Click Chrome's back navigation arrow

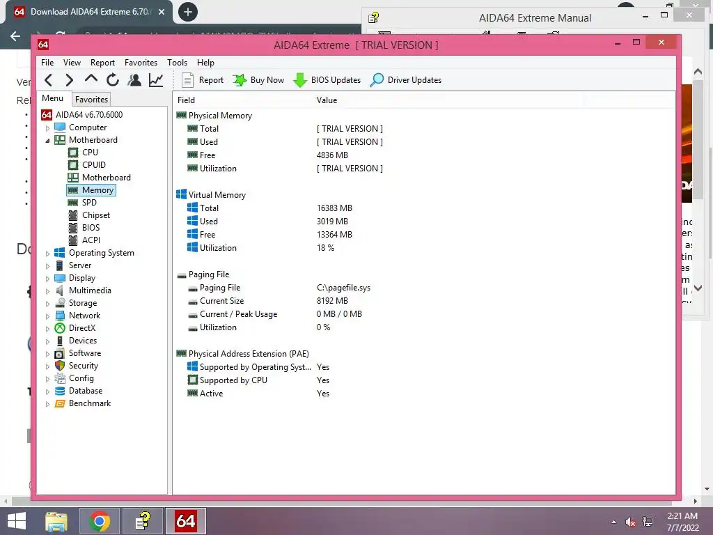(x=15, y=36)
